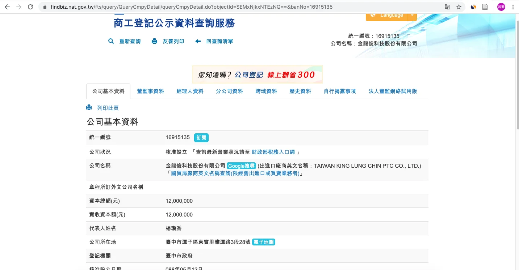Bookmark this page with star icon
The height and width of the screenshot is (270, 519).
459,7
